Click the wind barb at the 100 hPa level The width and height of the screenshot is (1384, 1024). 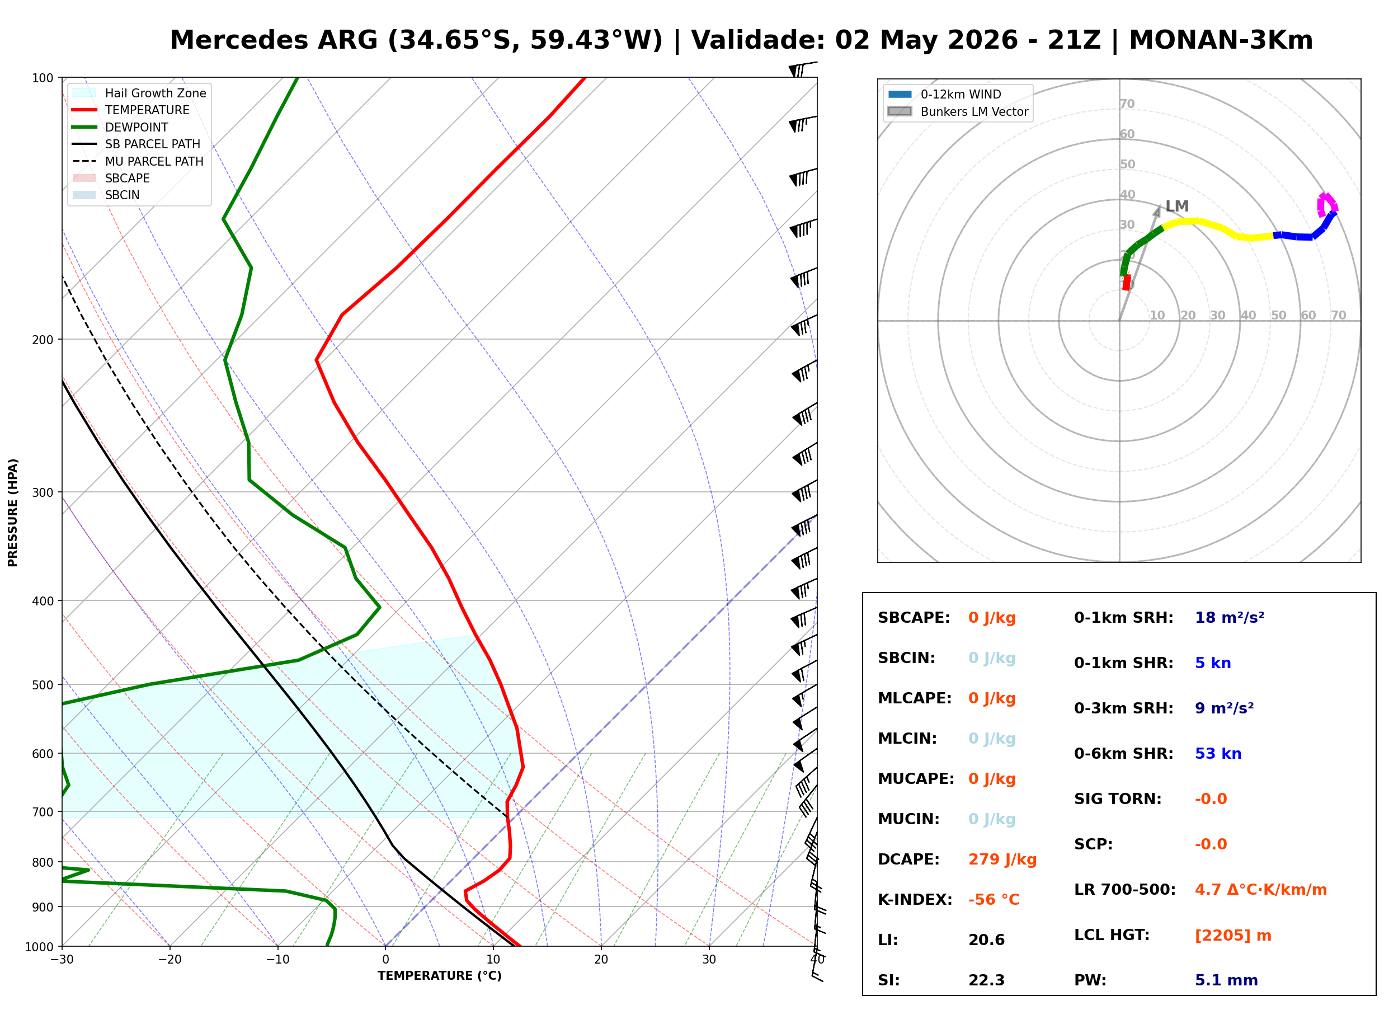click(802, 69)
